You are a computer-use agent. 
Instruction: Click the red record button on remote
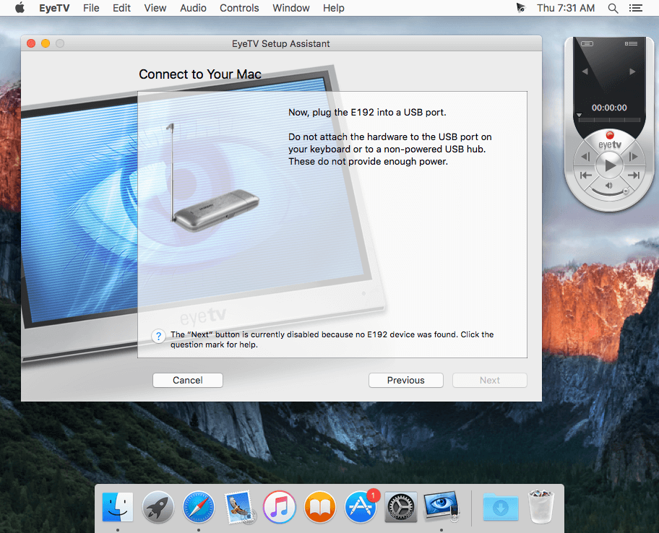(609, 135)
